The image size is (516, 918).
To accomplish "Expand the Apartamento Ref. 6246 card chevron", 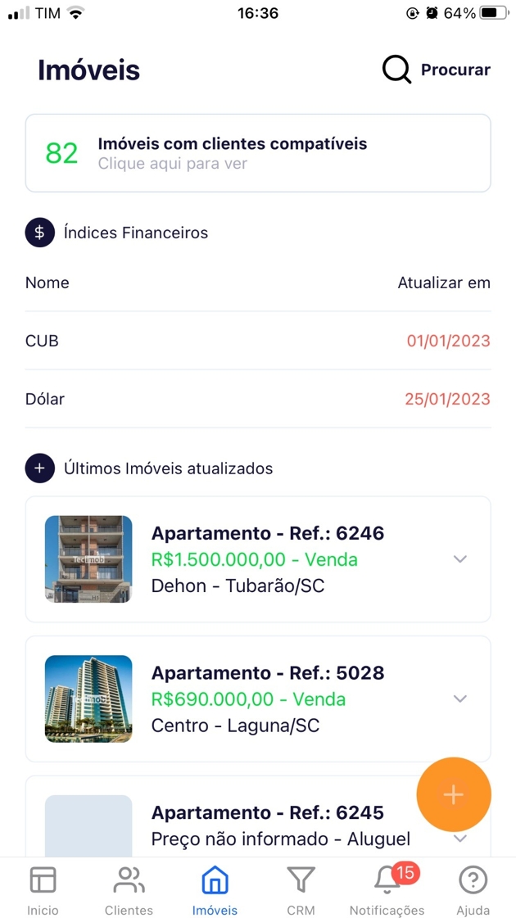I will click(x=460, y=559).
